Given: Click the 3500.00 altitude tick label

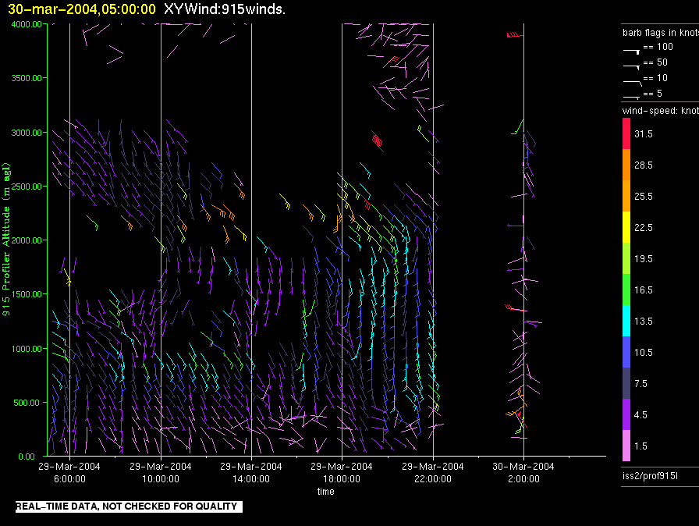Looking at the screenshot, I should click(27, 78).
